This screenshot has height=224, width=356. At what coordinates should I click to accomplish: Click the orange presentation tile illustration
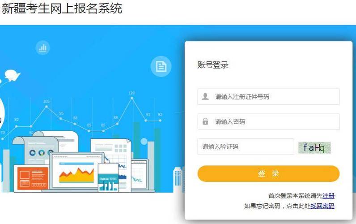pyautogui.click(x=33, y=177)
